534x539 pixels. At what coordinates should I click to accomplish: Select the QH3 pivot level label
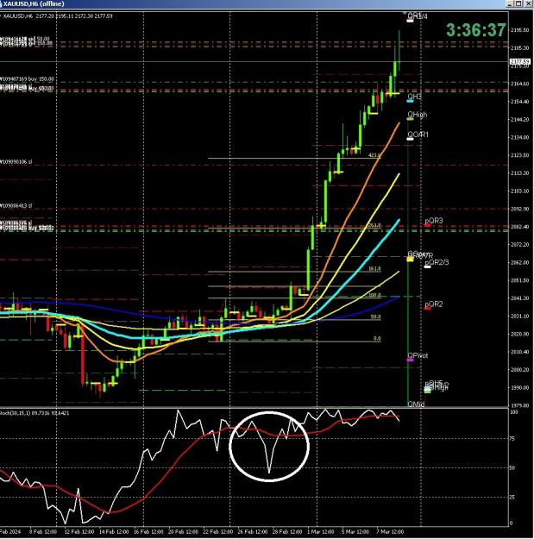[x=414, y=97]
